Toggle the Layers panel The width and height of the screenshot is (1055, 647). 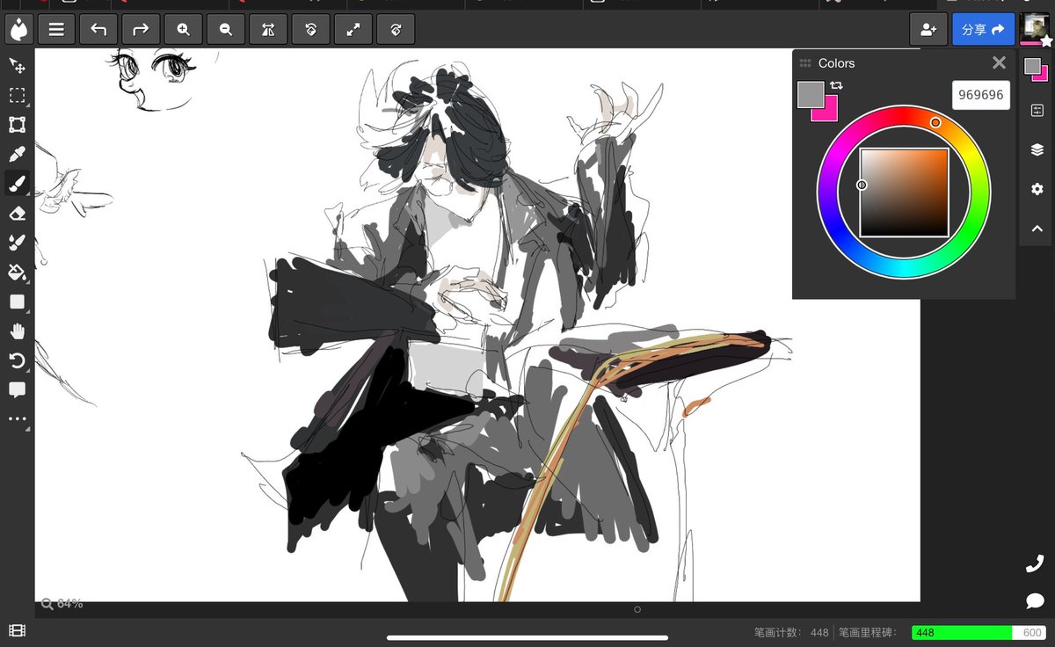click(x=1037, y=149)
